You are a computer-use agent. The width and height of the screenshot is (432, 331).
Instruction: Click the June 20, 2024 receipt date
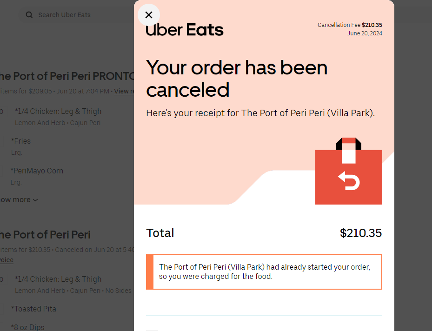click(365, 33)
